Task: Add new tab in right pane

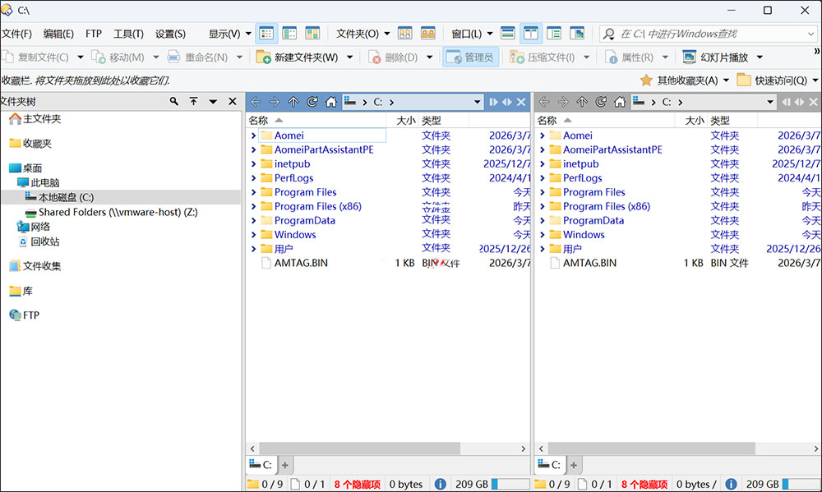Action: 574,465
